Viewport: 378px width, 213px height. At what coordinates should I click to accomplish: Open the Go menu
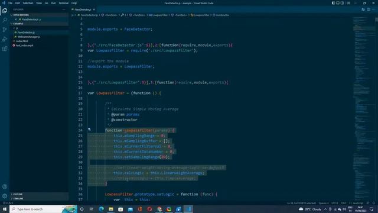point(46,3)
